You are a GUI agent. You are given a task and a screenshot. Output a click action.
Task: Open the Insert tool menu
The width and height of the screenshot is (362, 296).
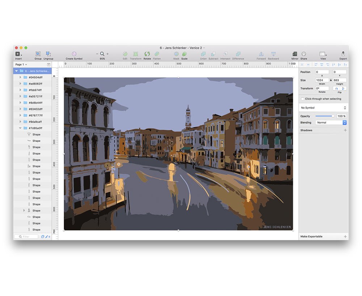(18, 54)
